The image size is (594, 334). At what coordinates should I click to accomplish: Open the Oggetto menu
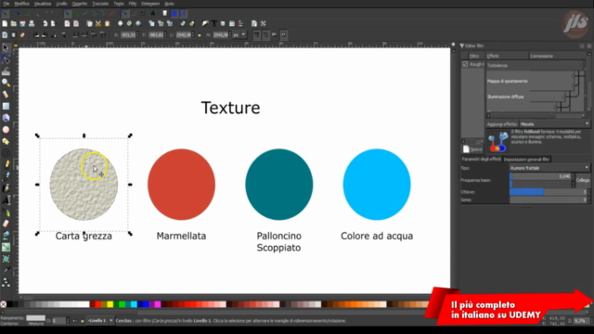click(79, 4)
